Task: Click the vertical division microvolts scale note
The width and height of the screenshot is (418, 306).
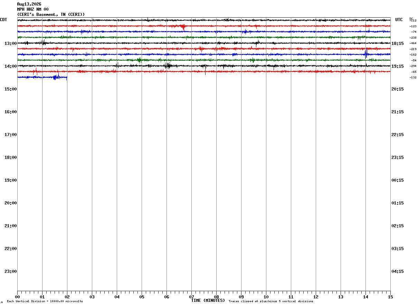Action: tap(45, 302)
